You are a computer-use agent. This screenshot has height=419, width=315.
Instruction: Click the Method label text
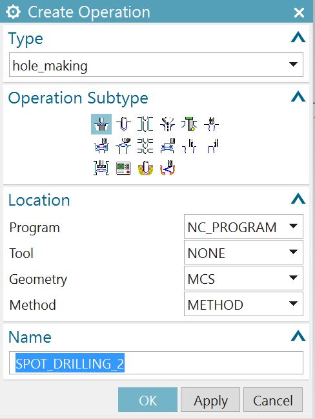(x=32, y=305)
